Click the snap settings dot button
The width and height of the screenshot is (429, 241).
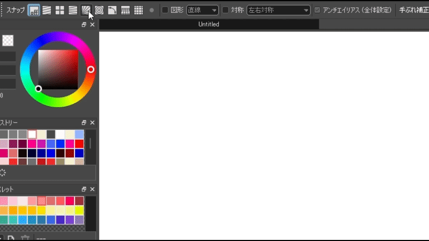(152, 10)
